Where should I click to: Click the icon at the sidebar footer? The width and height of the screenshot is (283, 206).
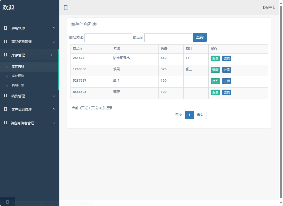coord(8,202)
